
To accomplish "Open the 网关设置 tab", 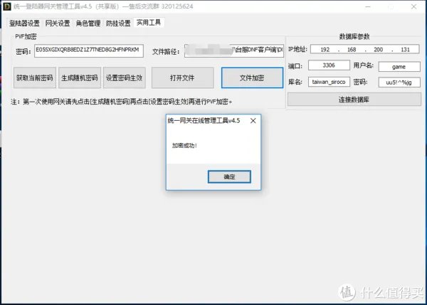I will 58,23.
